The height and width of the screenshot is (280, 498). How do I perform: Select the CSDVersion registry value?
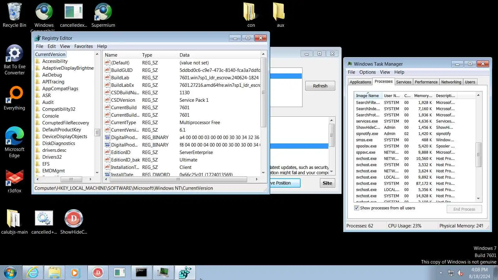coord(123,100)
